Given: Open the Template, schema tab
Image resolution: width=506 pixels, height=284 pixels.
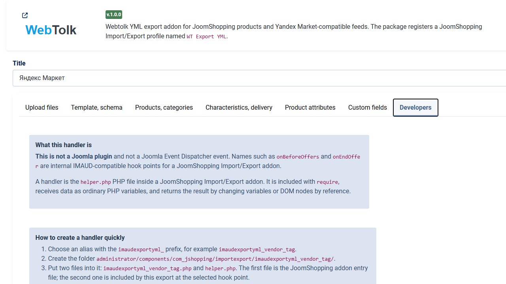Looking at the screenshot, I should click(x=97, y=108).
